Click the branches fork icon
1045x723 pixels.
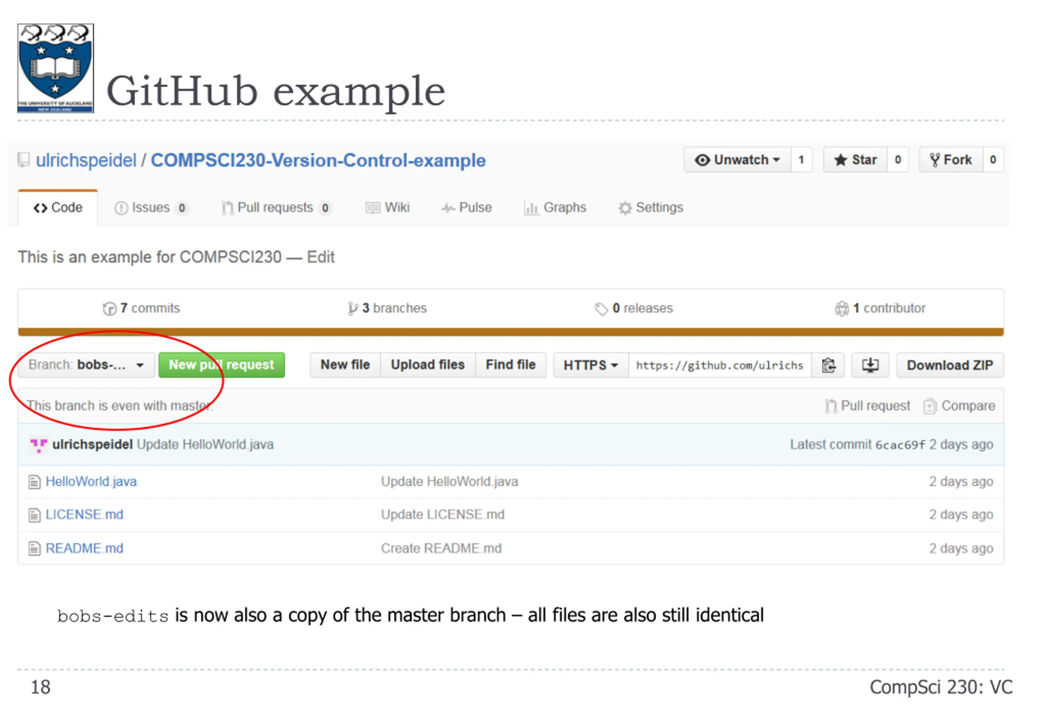click(x=353, y=308)
